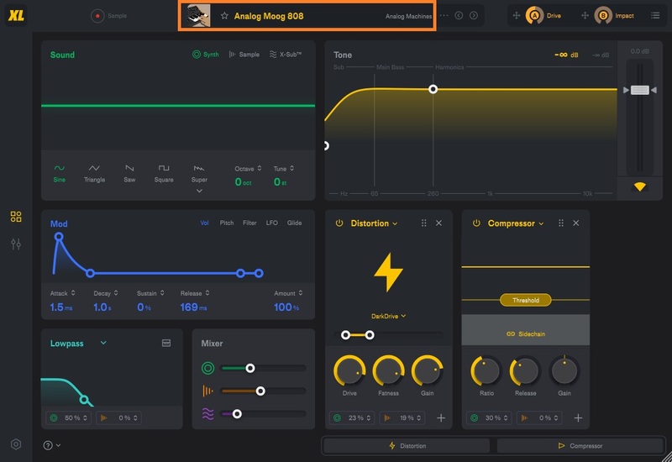Toggle the Compressor power button
The width and height of the screenshot is (672, 462).
pos(476,223)
